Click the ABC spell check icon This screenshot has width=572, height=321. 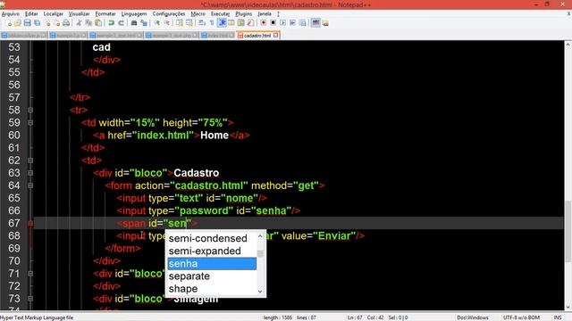[315, 22]
